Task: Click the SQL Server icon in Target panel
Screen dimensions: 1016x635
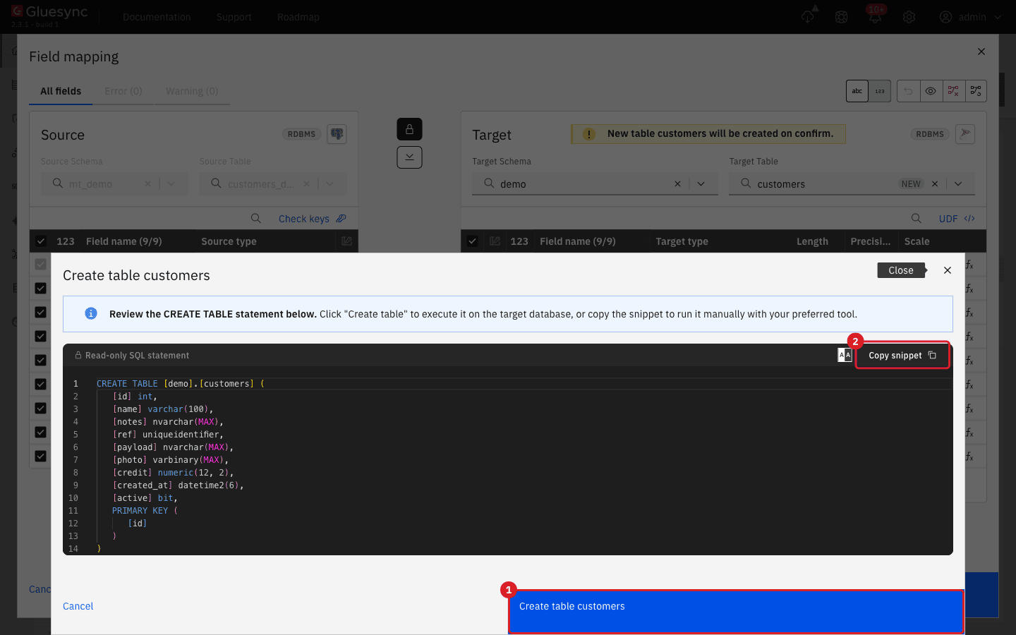Action: point(965,134)
